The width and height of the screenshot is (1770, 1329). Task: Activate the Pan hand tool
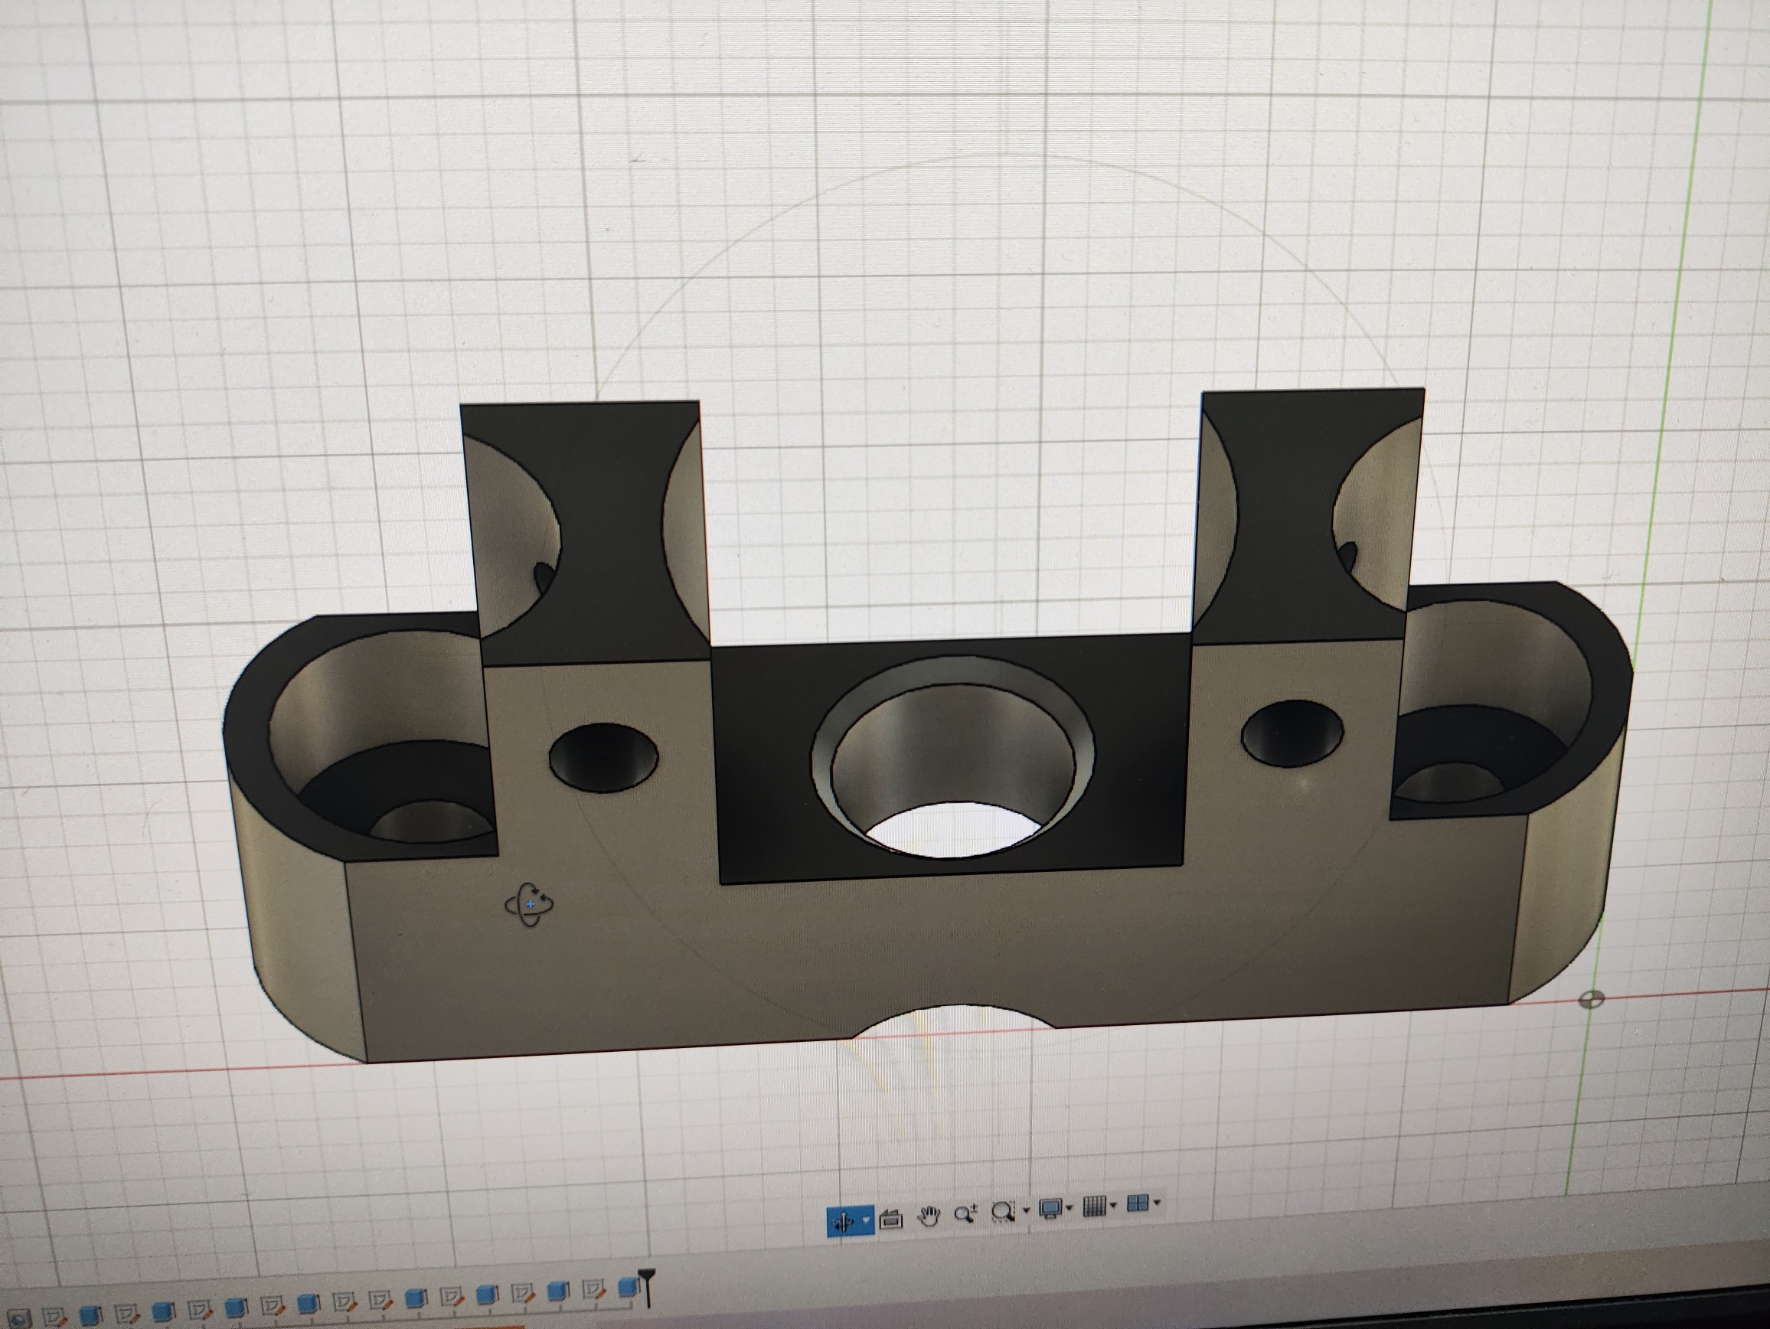click(x=928, y=1216)
